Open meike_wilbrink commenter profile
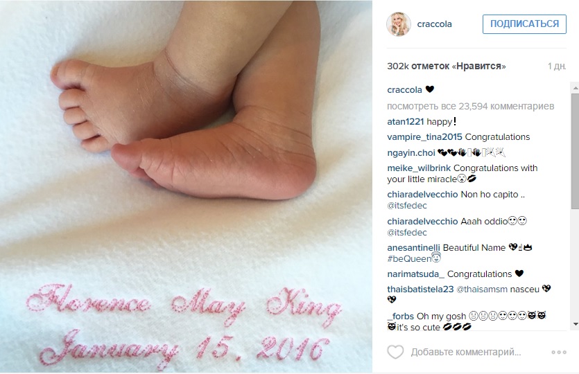 click(419, 168)
